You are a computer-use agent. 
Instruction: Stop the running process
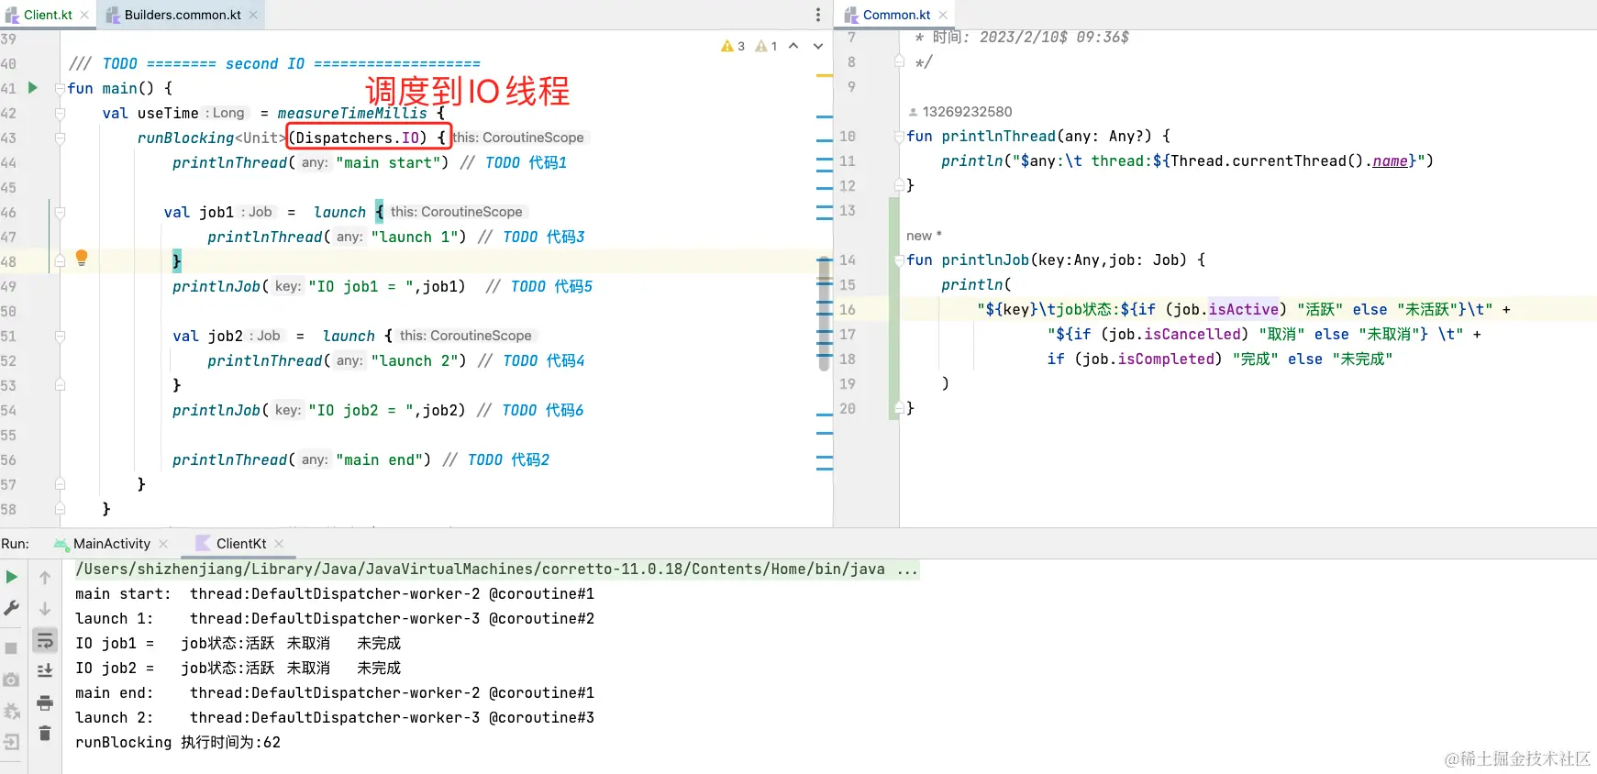11,648
